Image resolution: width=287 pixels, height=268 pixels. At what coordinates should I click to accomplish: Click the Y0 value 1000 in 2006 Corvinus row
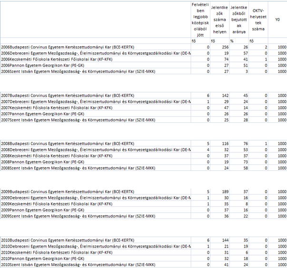point(277,47)
